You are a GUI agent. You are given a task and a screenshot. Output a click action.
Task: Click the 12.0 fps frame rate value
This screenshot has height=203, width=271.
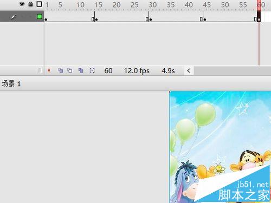pos(137,70)
